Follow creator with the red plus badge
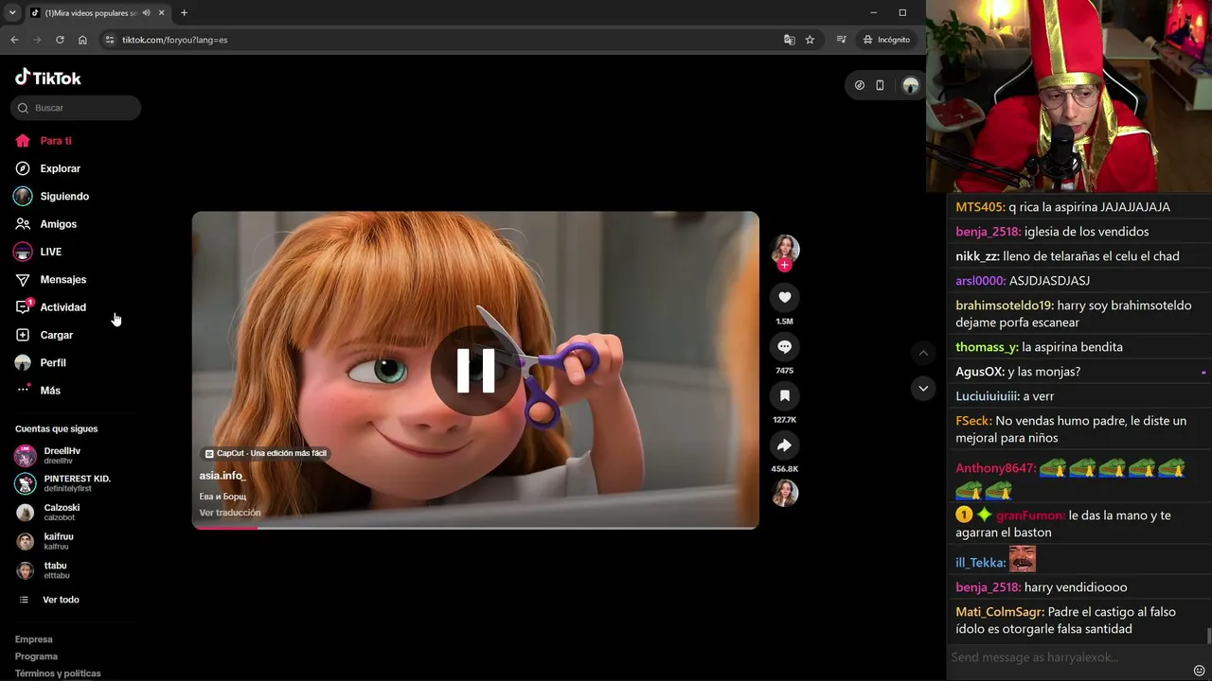 tap(784, 266)
